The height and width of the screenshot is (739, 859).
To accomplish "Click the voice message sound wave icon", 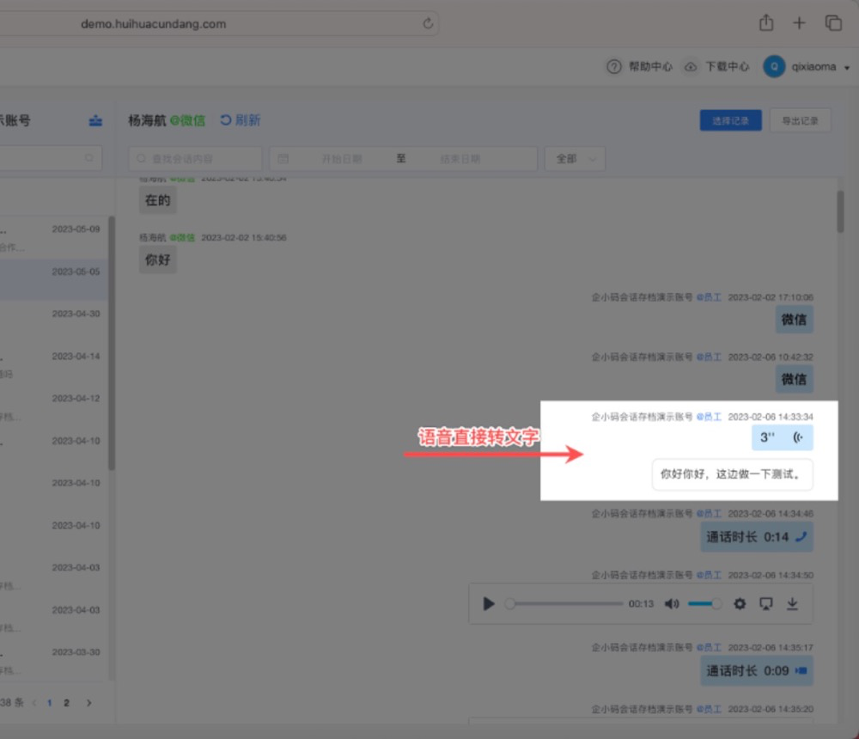I will (x=799, y=438).
